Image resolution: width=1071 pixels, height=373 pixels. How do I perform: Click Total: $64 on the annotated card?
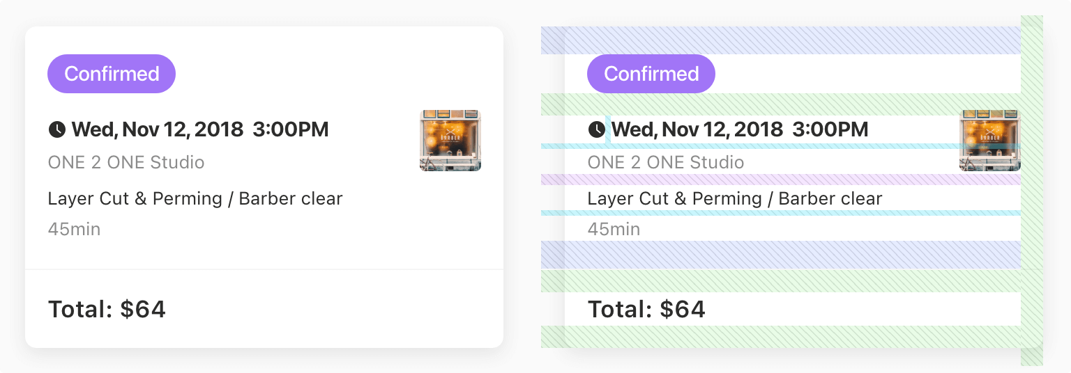646,309
